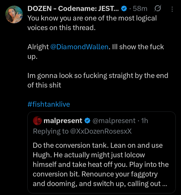Click the 1h timestamp on quoted post

(x=145, y=121)
